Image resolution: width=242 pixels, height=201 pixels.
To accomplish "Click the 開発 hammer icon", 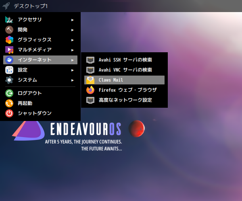I will tap(9, 30).
